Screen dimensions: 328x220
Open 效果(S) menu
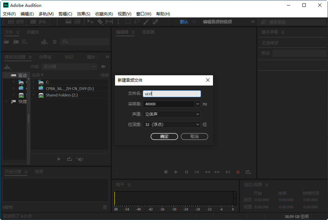click(84, 14)
